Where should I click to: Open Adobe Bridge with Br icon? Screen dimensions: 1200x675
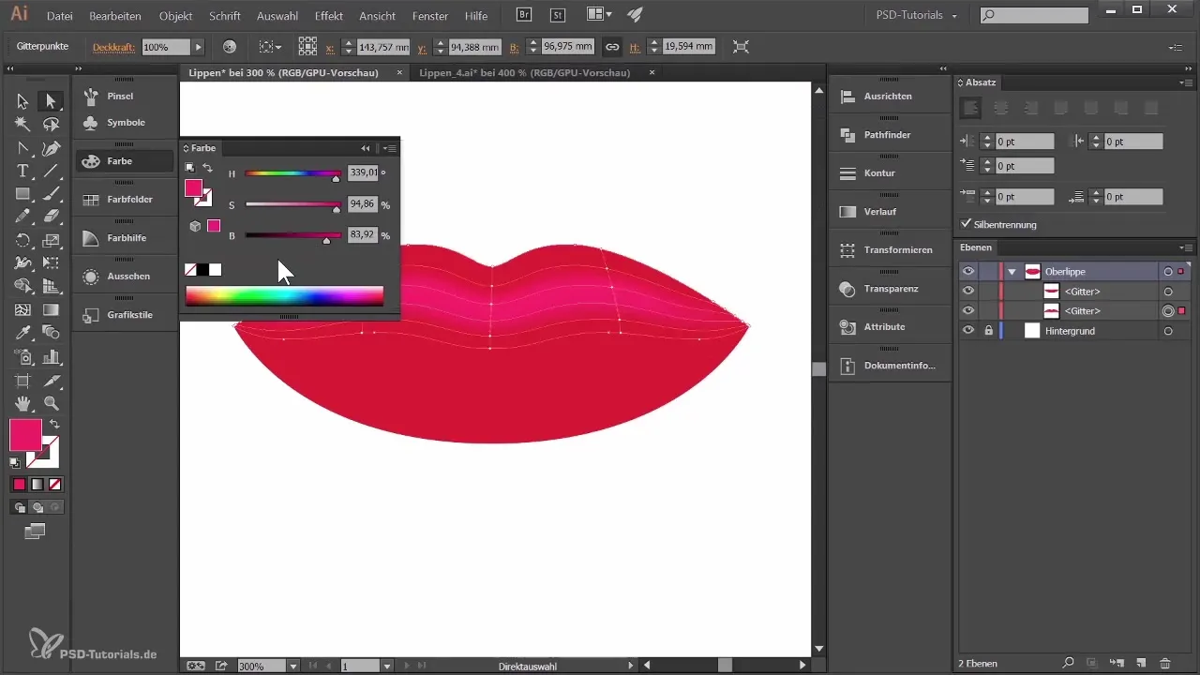point(525,15)
